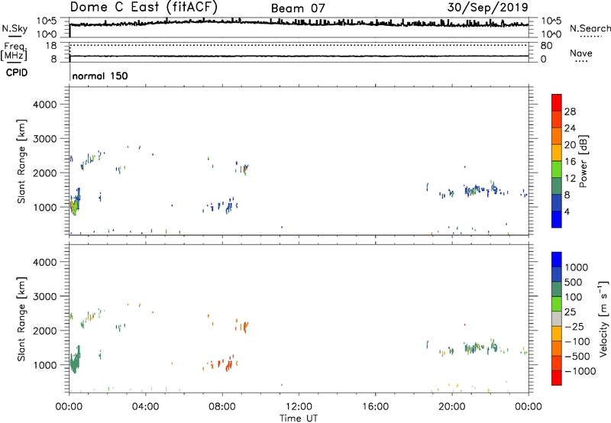Click the frequency axis value '18'
611x423 pixels.
point(51,46)
